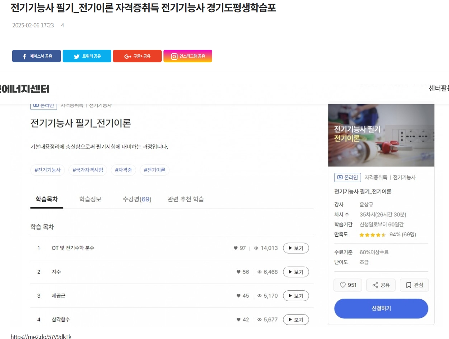
Task: Open the 수강평(69) reviews tab
Action: [x=137, y=199]
